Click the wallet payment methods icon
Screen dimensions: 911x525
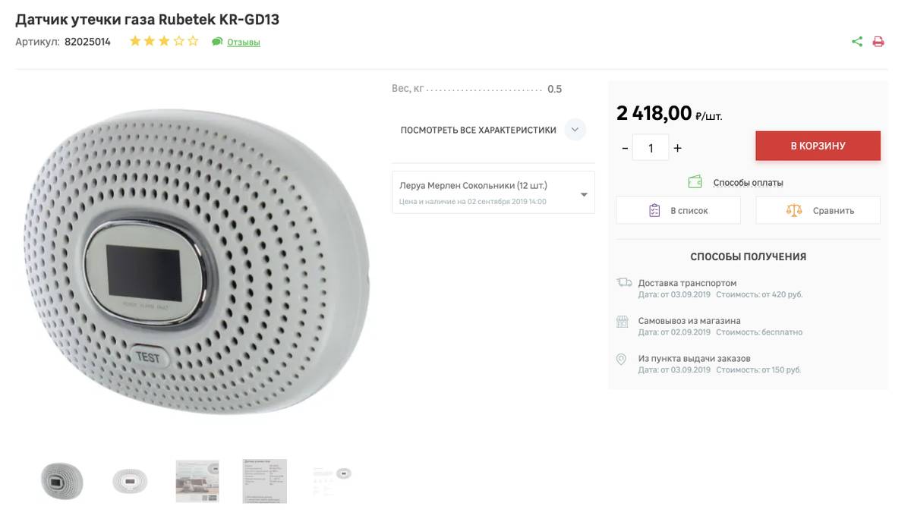(x=695, y=182)
